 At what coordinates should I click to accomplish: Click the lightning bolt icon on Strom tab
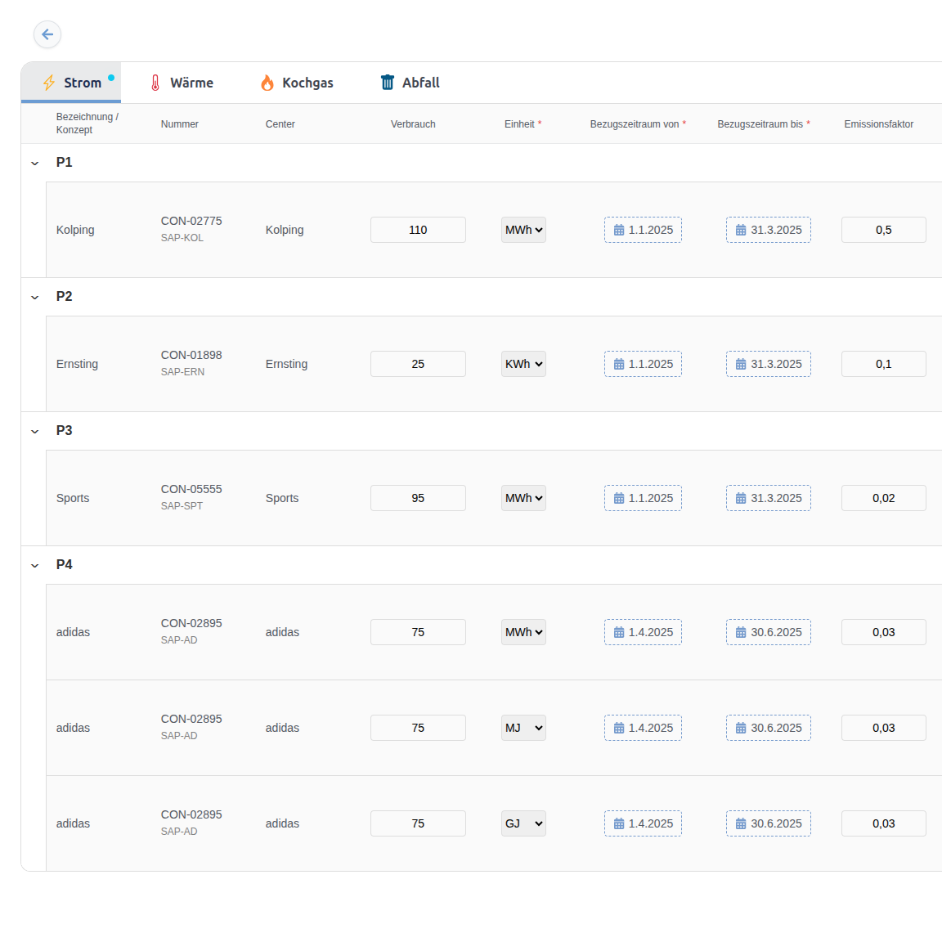click(49, 82)
